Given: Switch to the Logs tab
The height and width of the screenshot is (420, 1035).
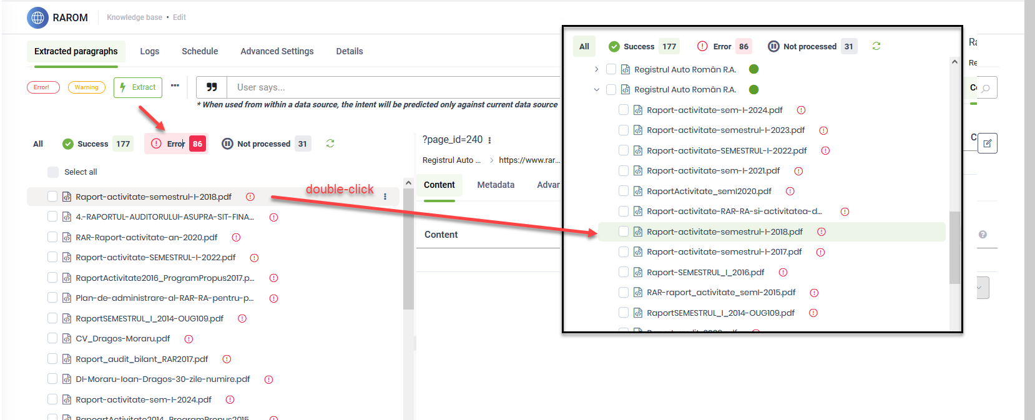Looking at the screenshot, I should (x=150, y=51).
